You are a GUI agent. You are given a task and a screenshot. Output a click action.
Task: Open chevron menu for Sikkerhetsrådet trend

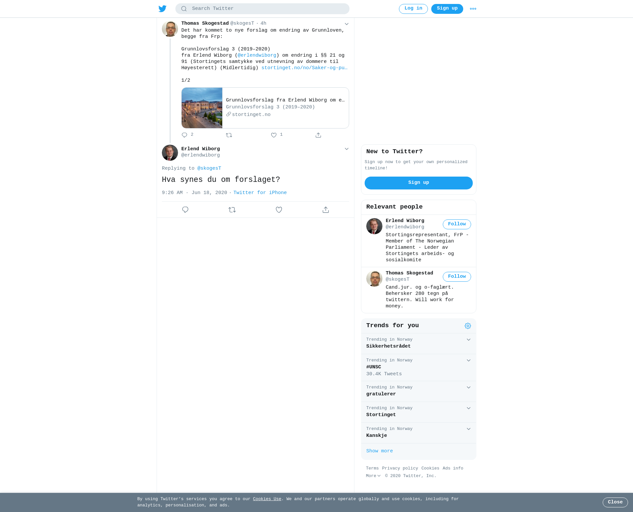468,340
